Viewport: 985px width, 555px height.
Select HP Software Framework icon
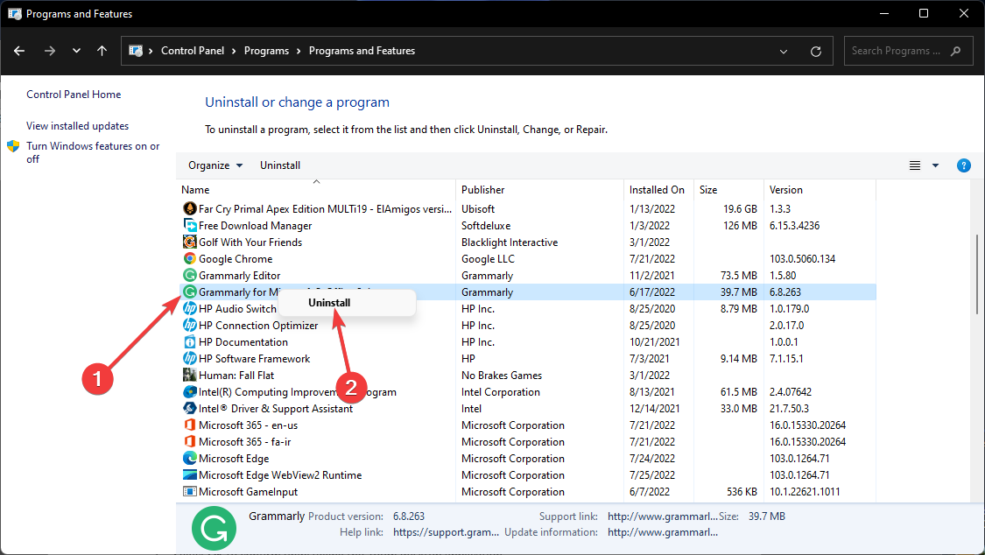190,359
